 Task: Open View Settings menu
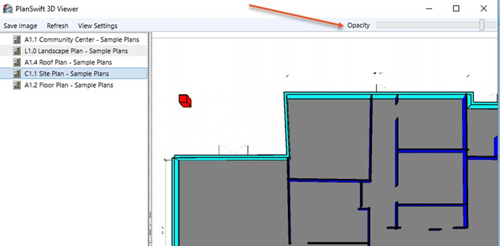[97, 26]
